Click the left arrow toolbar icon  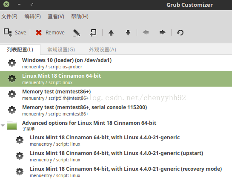click(x=146, y=32)
